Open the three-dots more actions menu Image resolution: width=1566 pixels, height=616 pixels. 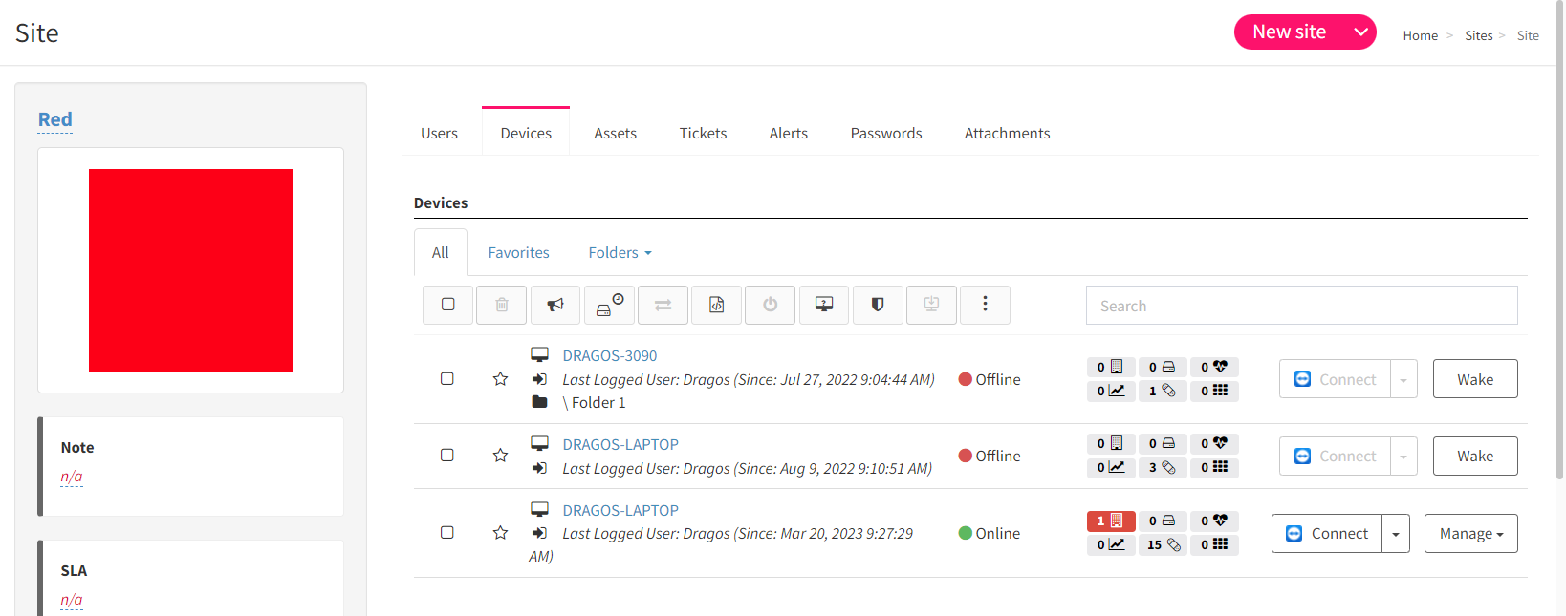985,305
